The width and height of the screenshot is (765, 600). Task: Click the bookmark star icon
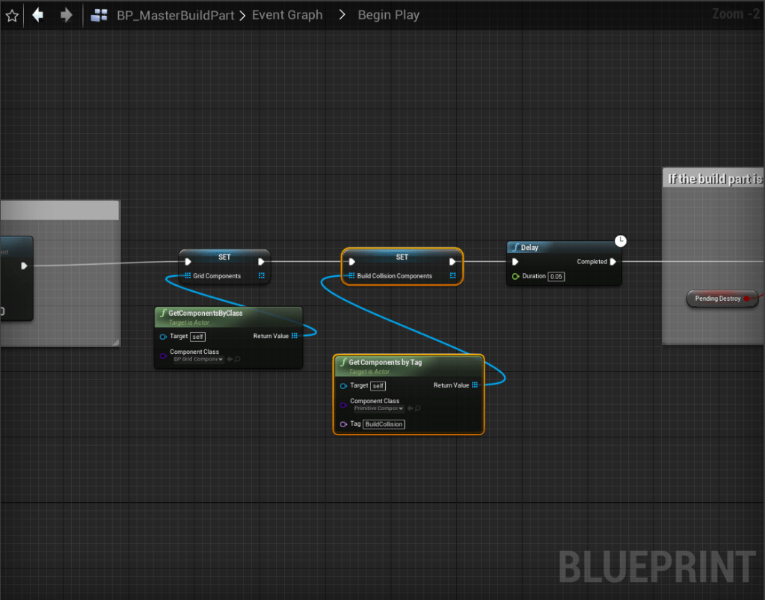12,15
